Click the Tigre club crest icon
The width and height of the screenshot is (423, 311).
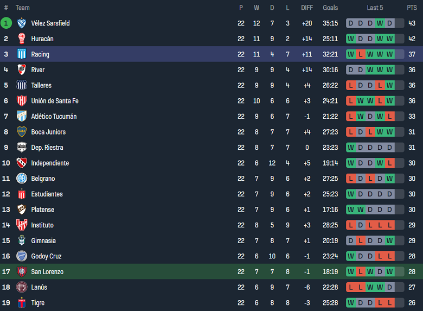click(22, 303)
